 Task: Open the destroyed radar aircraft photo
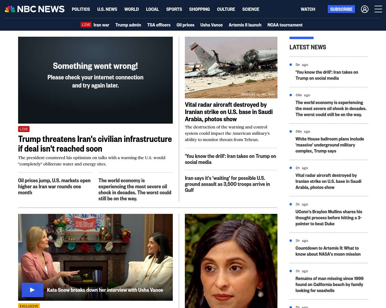pos(231,67)
